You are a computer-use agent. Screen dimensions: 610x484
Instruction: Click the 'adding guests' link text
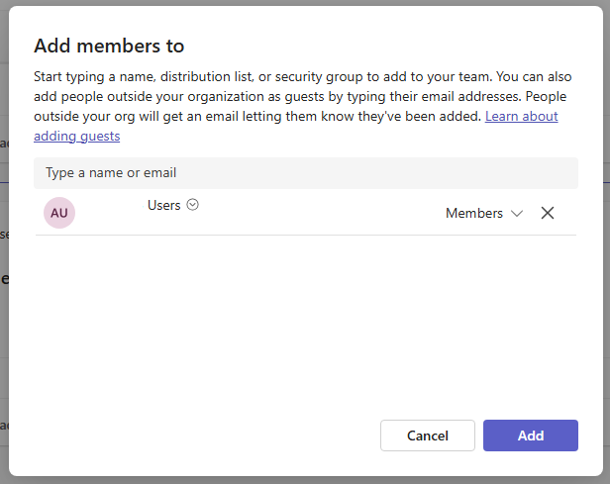coord(76,136)
